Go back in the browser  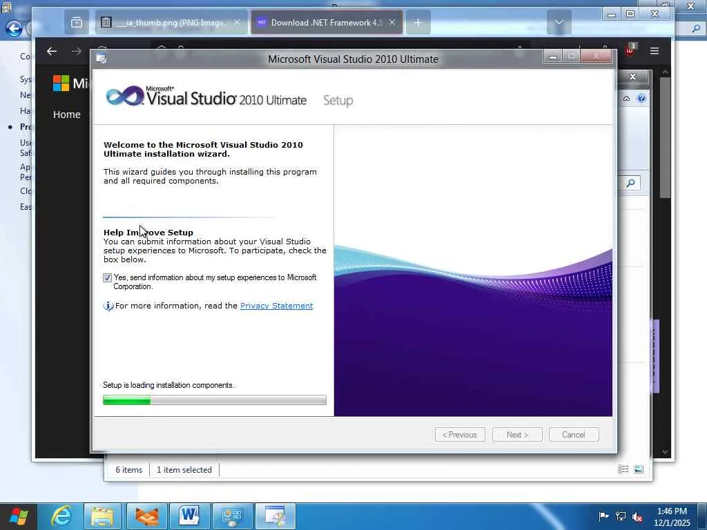[52, 51]
